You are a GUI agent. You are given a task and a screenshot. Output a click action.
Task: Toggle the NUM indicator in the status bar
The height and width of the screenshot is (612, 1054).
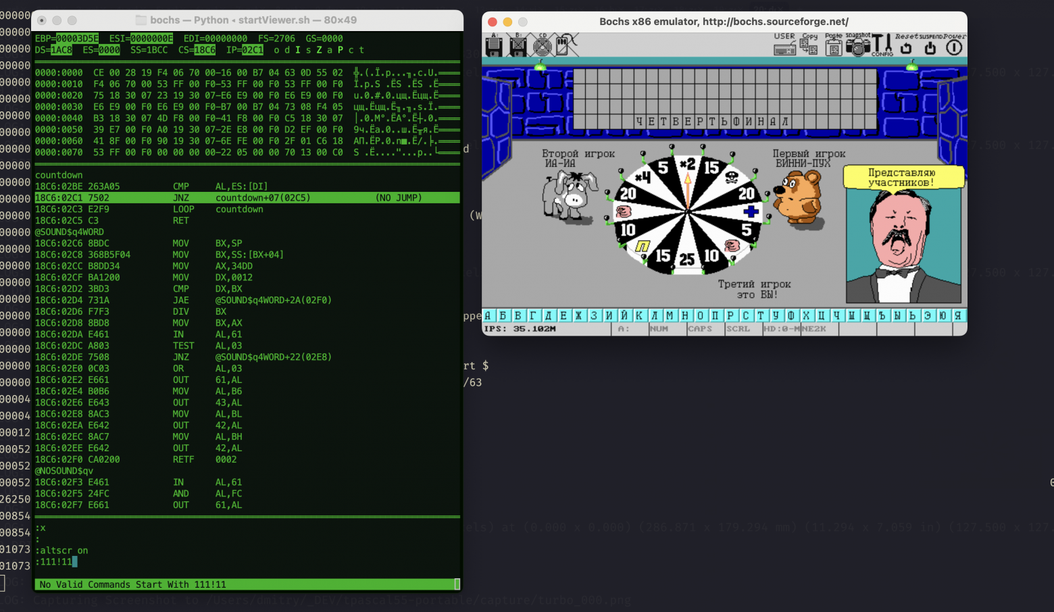[659, 328]
